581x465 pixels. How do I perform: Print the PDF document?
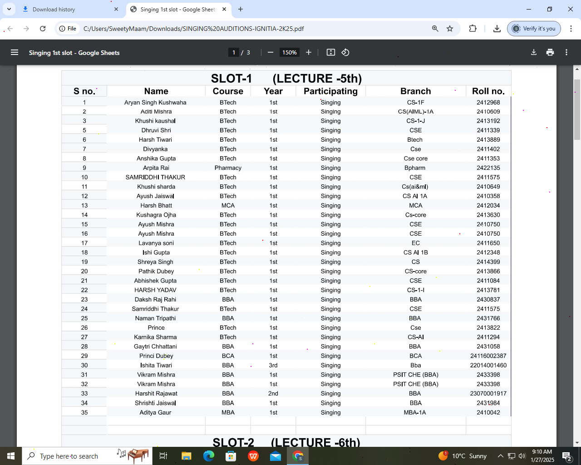point(550,52)
